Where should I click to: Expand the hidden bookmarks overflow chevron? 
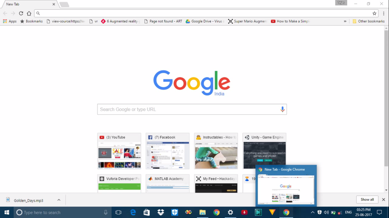pos(345,21)
